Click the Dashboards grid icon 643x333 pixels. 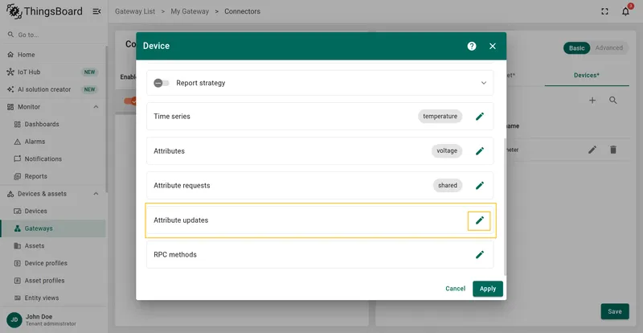(x=17, y=125)
